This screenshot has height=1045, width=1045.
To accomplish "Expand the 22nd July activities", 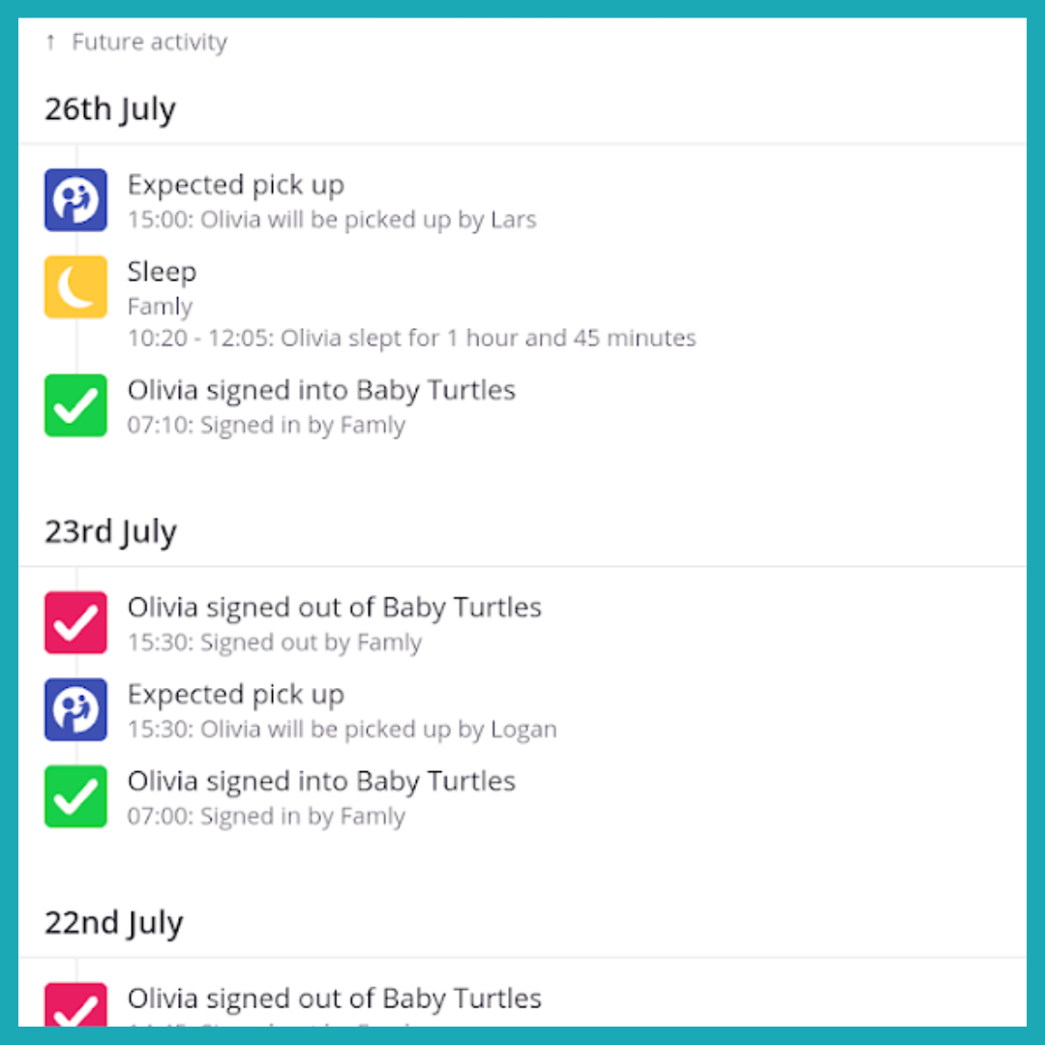I will click(x=113, y=922).
